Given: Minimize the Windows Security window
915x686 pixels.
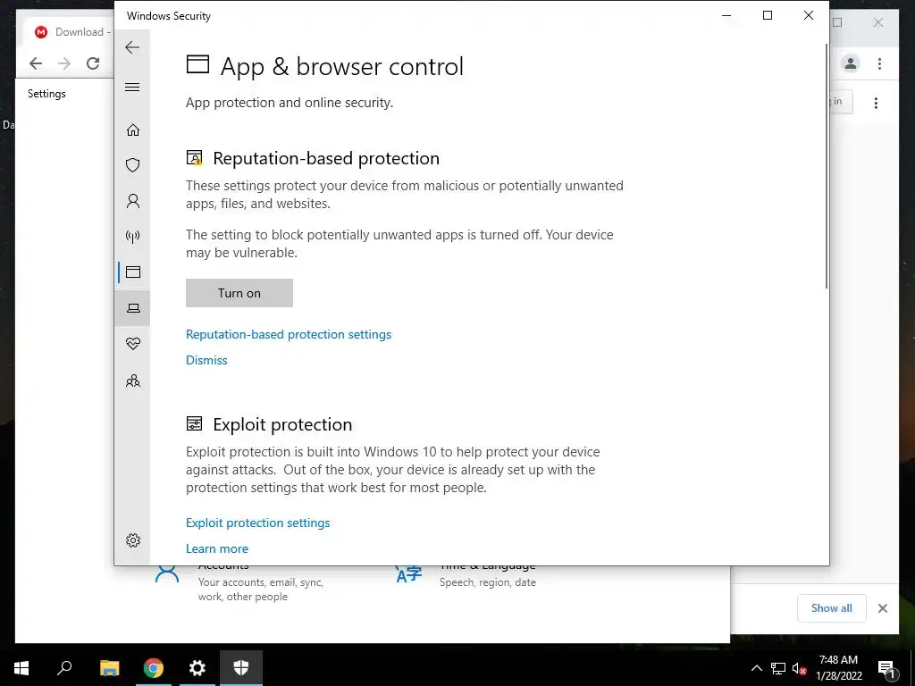Looking at the screenshot, I should pos(726,16).
